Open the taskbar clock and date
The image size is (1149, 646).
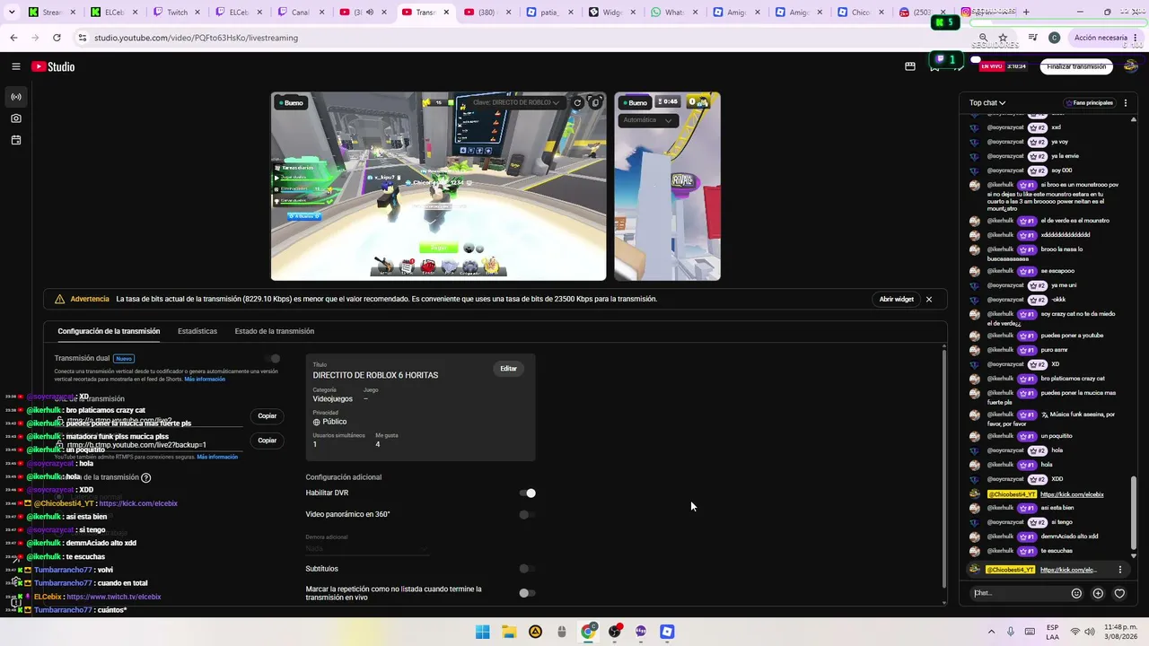coord(1122,632)
